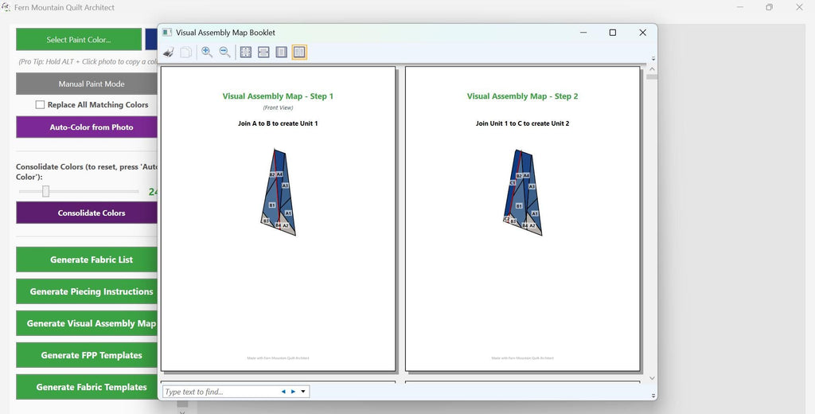Select two-pages side-by-side view

tap(299, 52)
